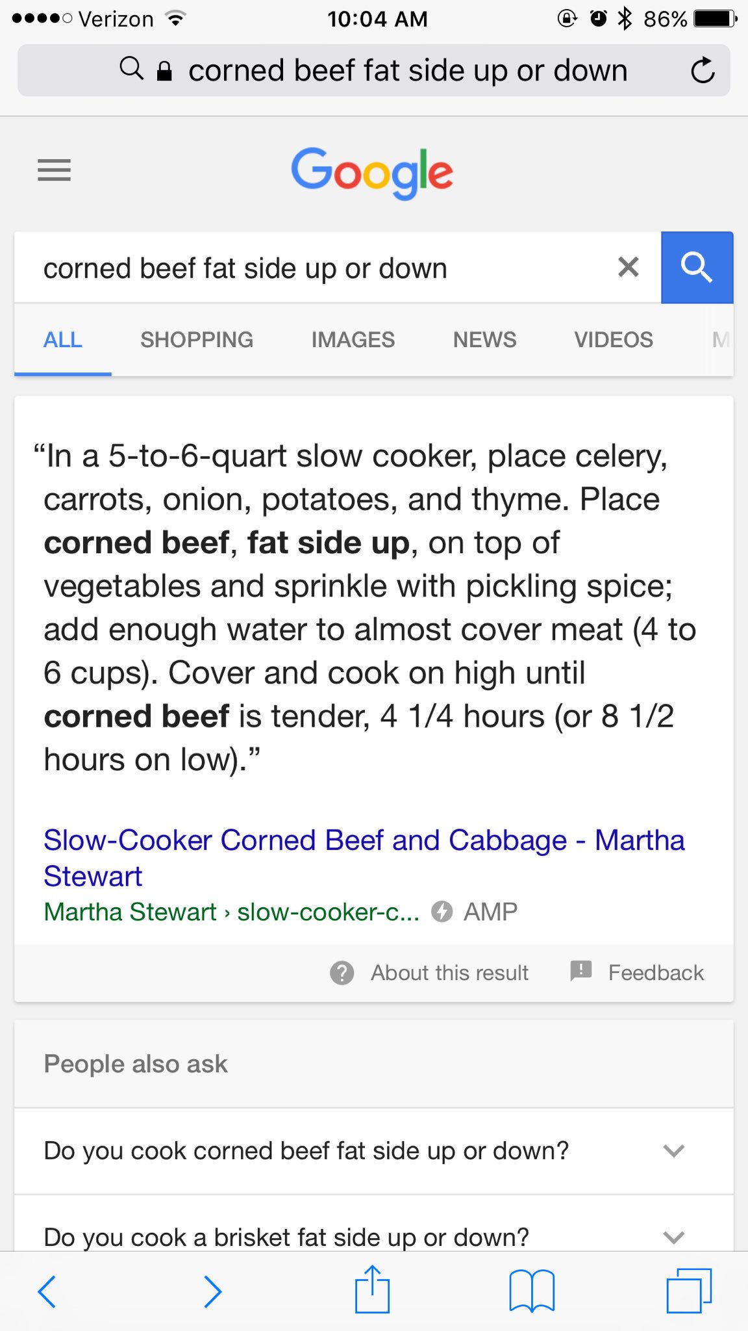Image resolution: width=748 pixels, height=1331 pixels.
Task: Open Safari bookmarks icon
Action: tap(532, 1291)
